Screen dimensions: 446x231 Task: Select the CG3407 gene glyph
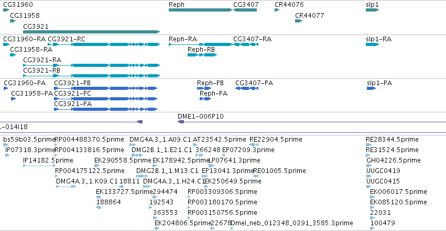(x=245, y=10)
